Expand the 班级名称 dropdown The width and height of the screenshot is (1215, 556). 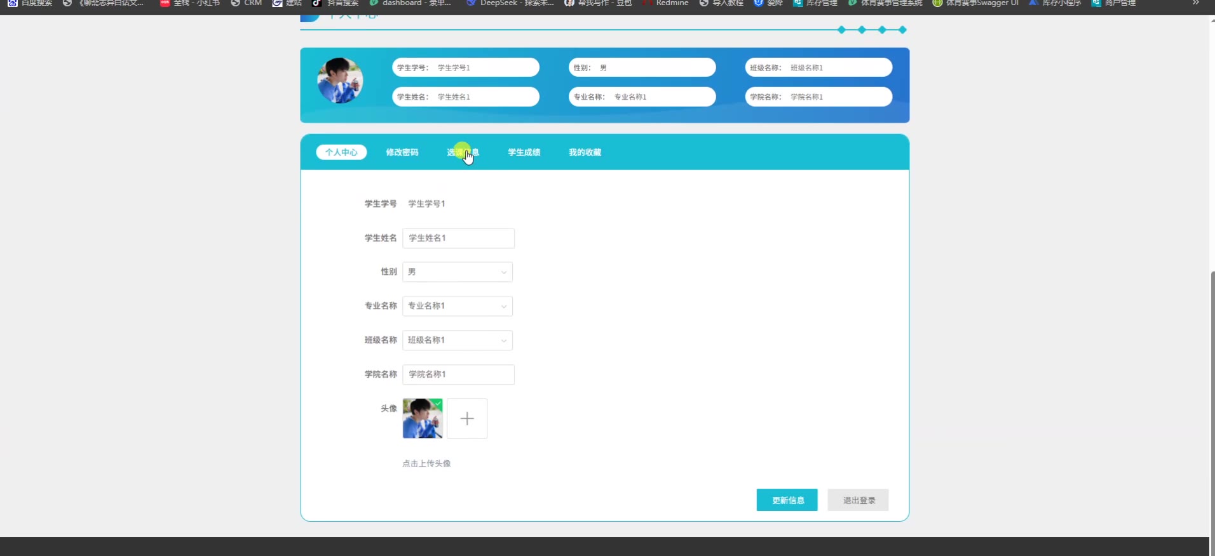[458, 340]
